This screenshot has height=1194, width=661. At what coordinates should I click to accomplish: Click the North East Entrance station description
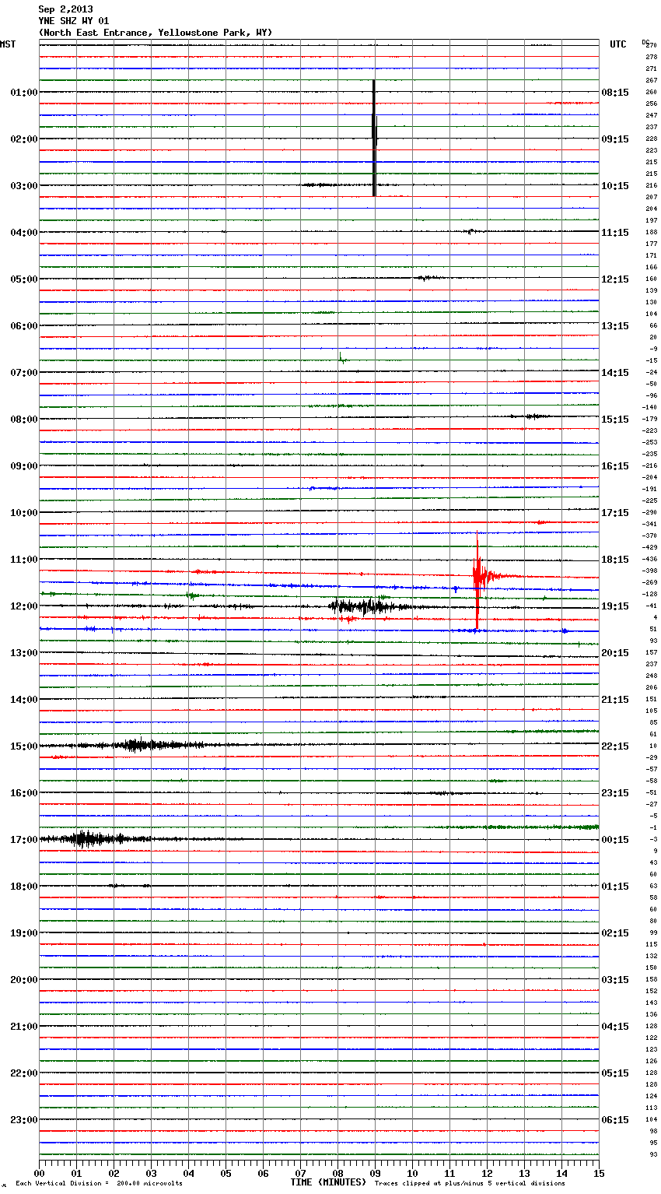tap(156, 33)
